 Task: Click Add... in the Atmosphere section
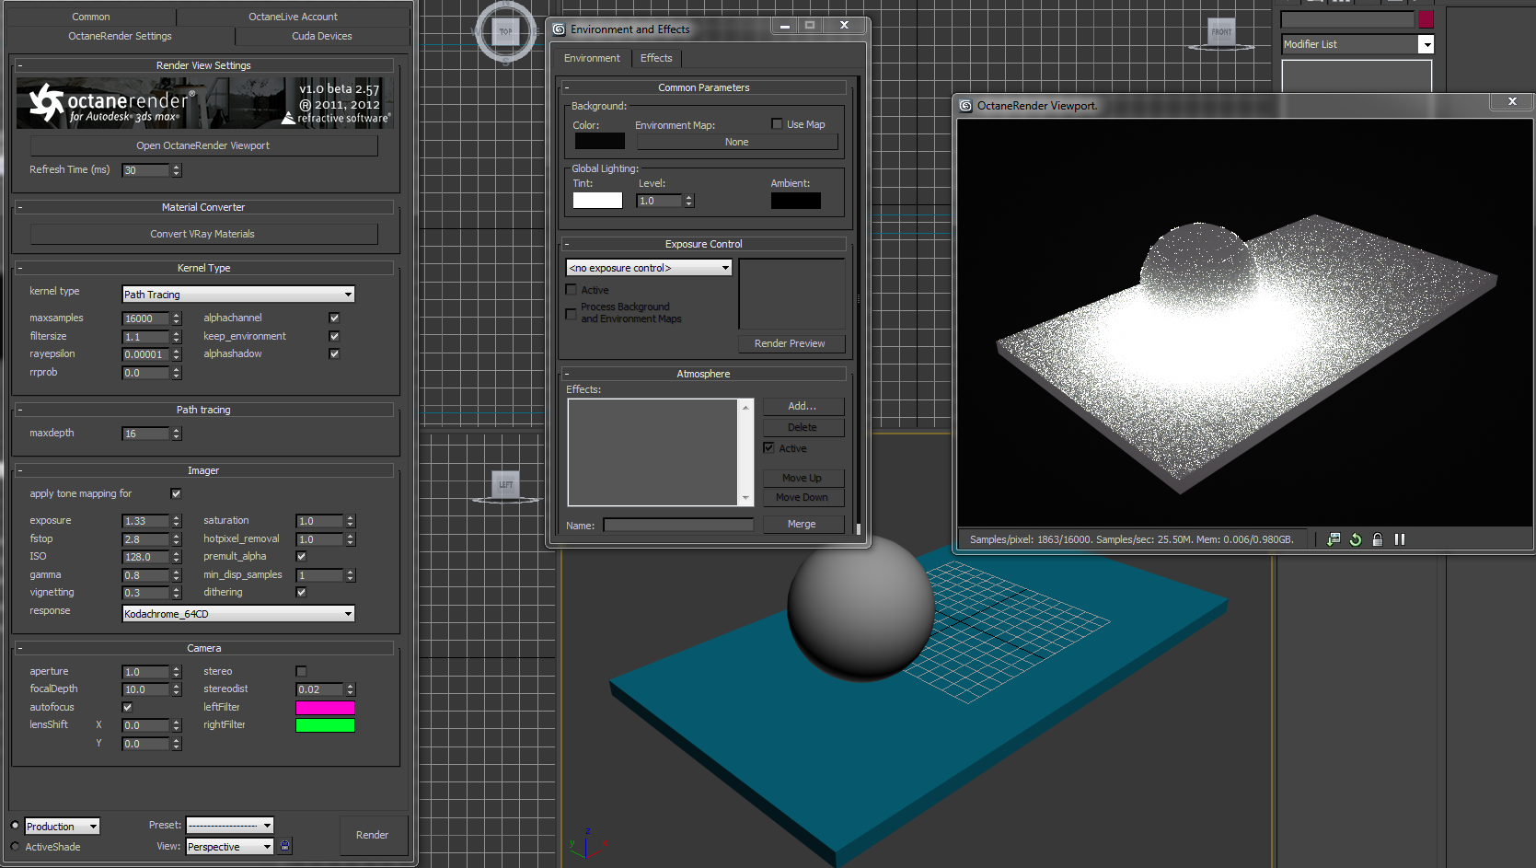tap(803, 406)
